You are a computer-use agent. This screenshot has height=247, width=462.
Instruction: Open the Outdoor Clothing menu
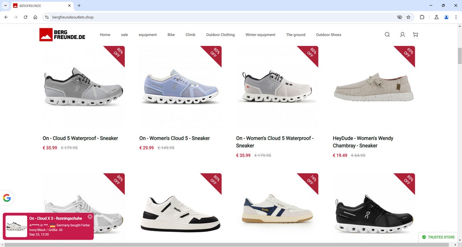(220, 35)
